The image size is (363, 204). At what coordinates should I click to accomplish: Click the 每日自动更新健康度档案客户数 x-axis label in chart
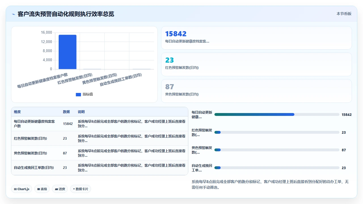[43, 80]
